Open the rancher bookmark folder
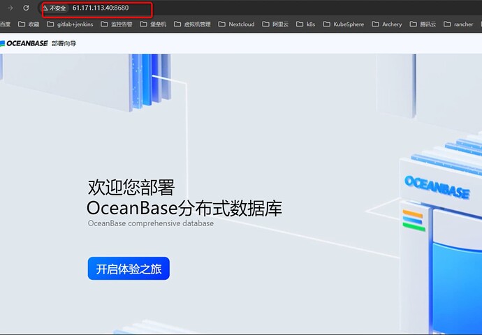 458,24
